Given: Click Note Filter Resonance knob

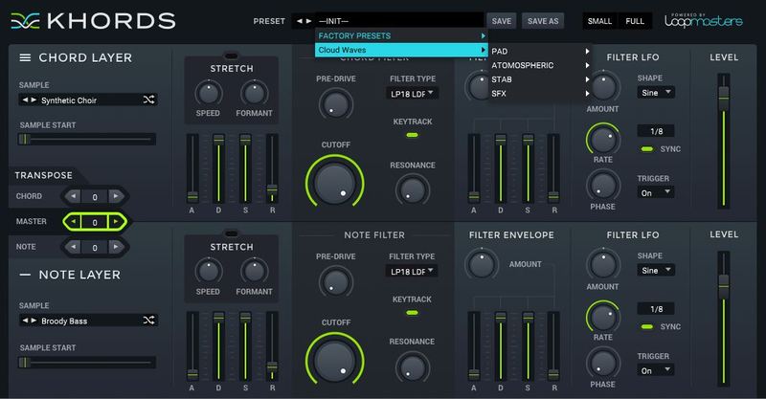Looking at the screenshot, I should [x=413, y=366].
